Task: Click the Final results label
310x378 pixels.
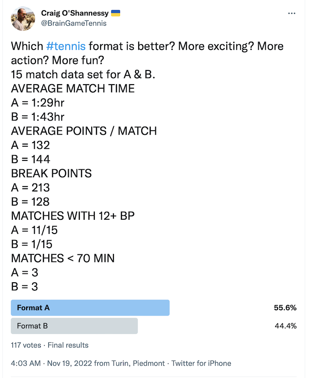Action: coord(68,345)
